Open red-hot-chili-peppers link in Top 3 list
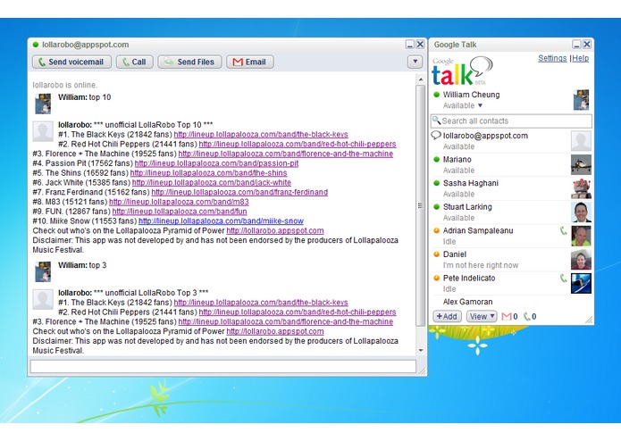 coord(298,312)
